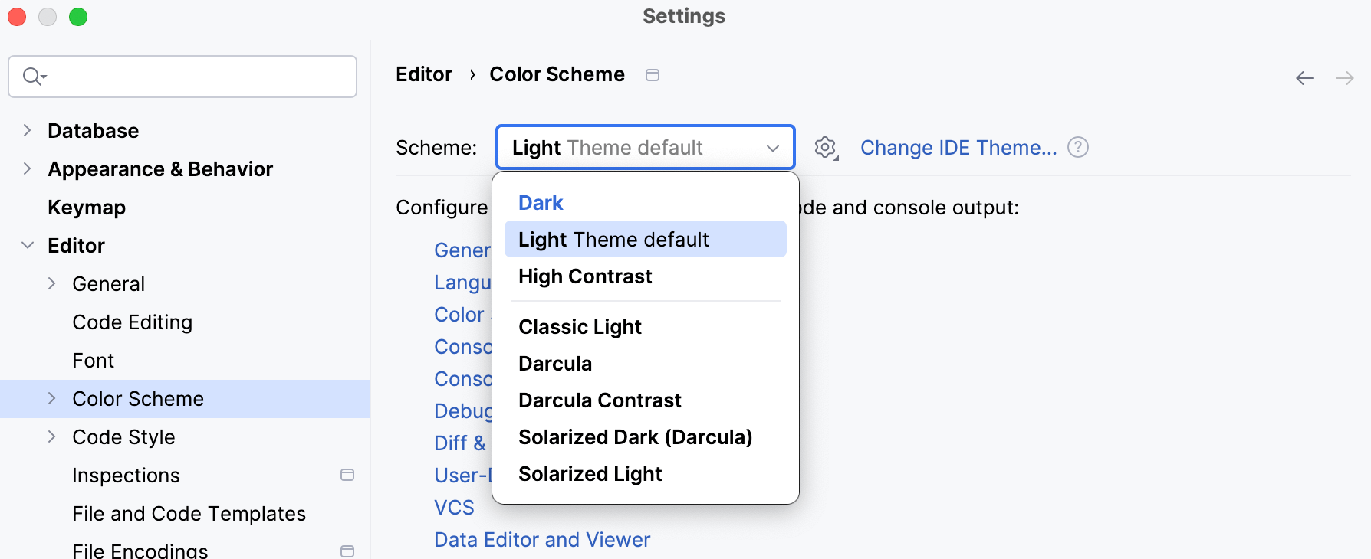The height and width of the screenshot is (559, 1371).
Task: Expand the Color Scheme tree item
Action: 51,398
